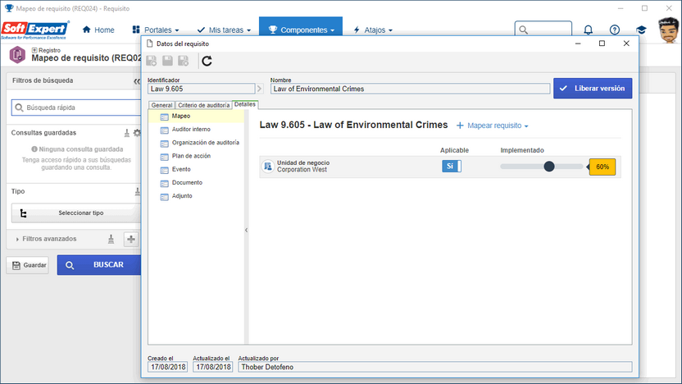Click the purple requisito module icon

coord(17,55)
